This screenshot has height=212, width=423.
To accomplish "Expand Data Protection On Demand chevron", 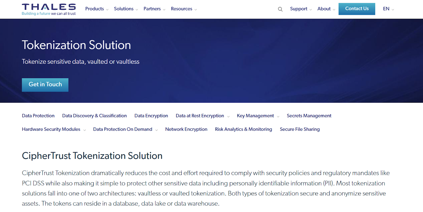I will tap(157, 130).
